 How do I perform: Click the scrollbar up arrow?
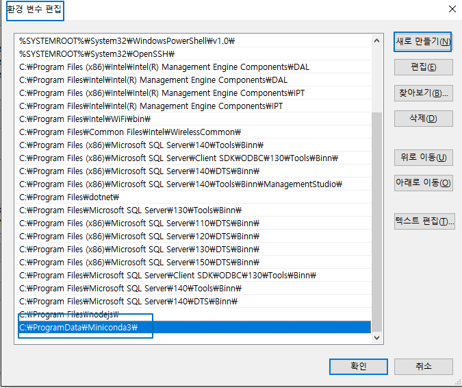click(x=376, y=40)
